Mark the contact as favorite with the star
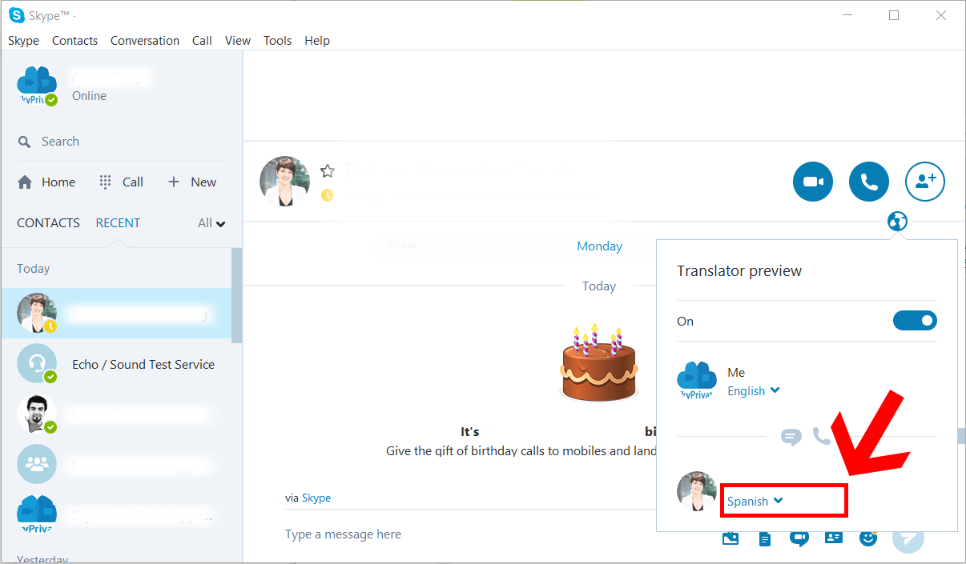 point(327,170)
